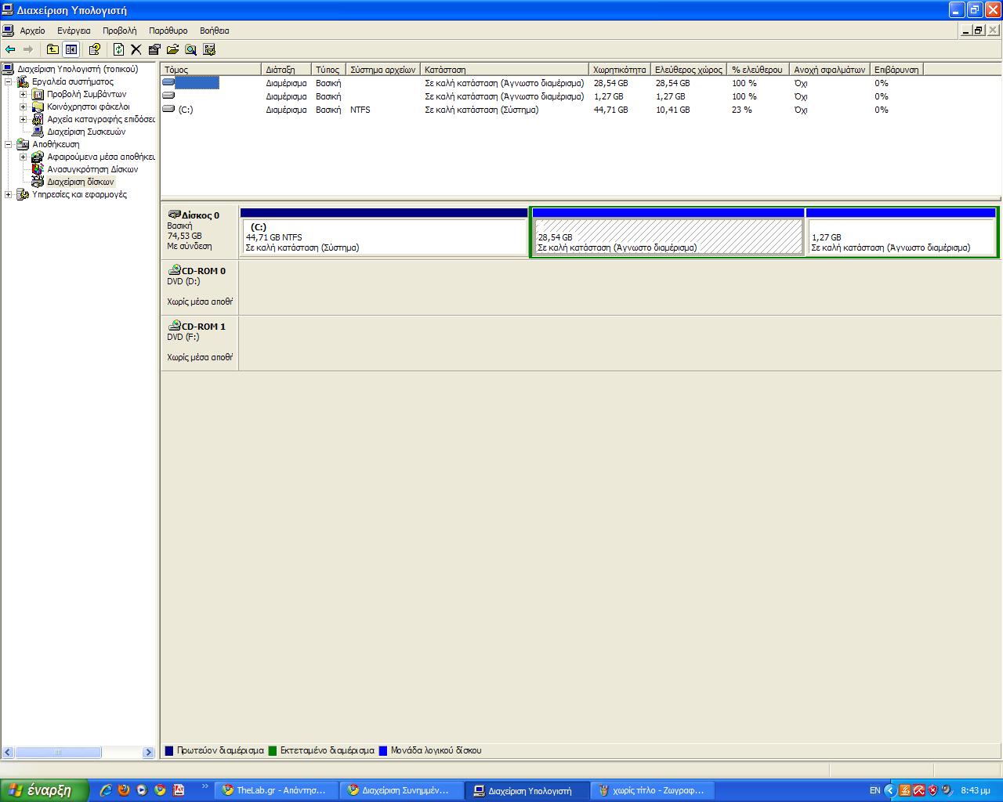Click the magnifier Explore icon in the toolbar
This screenshot has height=802, width=1003.
tap(190, 49)
